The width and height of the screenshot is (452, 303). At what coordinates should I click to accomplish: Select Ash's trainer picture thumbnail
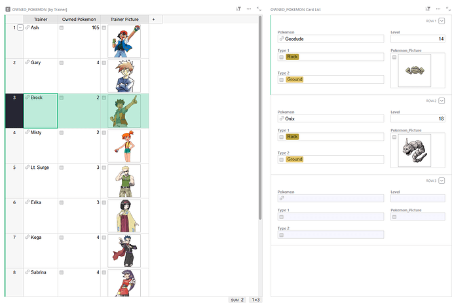pos(124,41)
